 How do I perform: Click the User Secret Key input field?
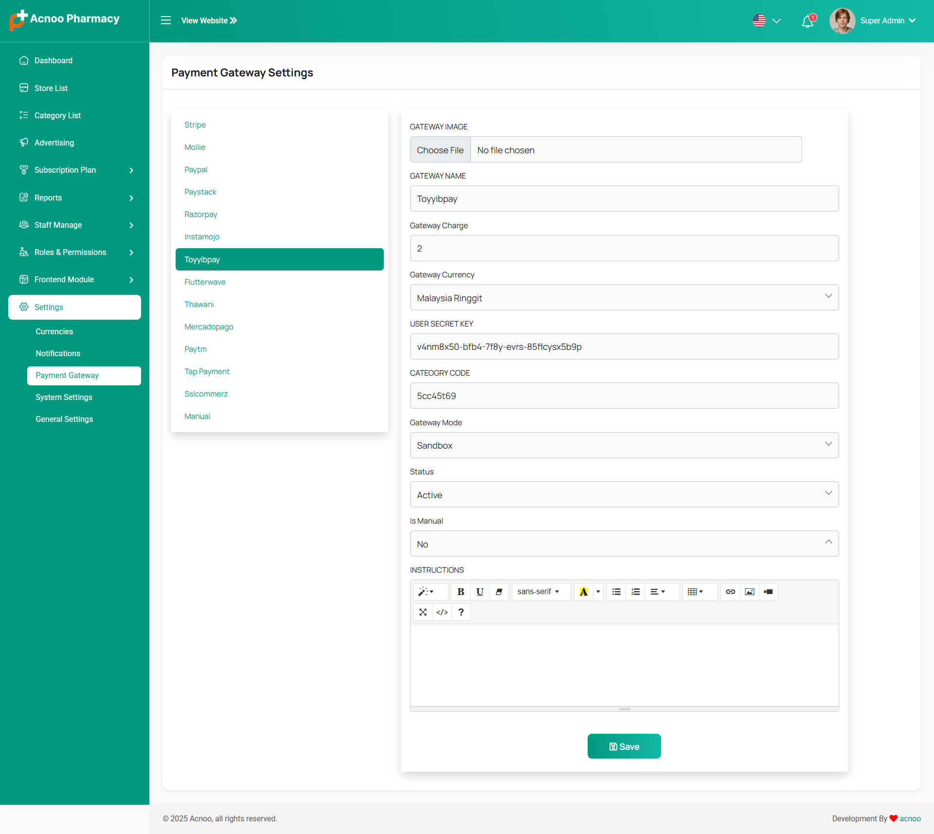click(624, 346)
